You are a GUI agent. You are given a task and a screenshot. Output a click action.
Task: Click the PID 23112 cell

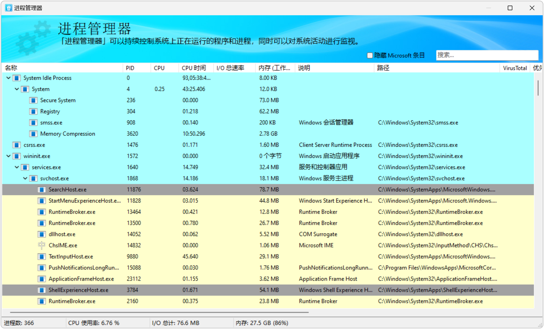[134, 279]
